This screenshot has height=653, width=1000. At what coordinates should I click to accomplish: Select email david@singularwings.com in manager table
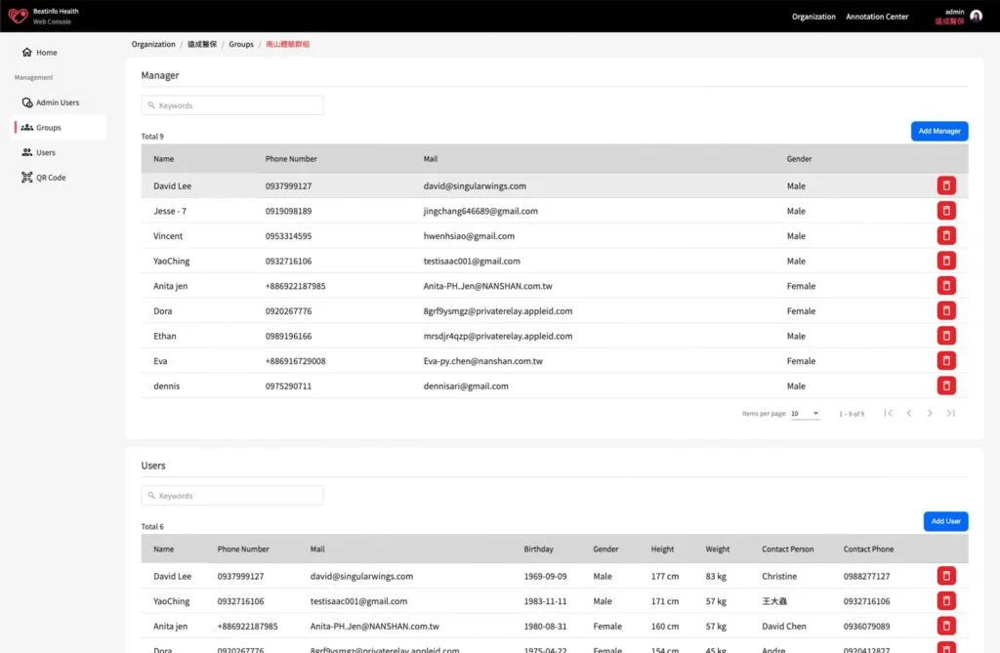click(x=475, y=186)
